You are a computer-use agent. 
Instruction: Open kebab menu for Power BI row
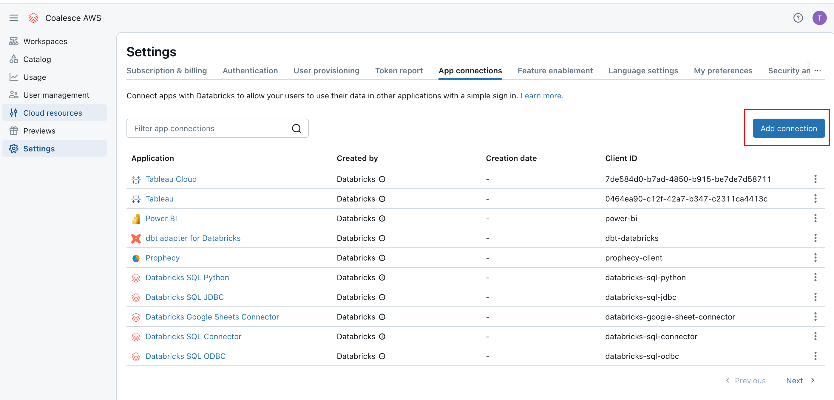[x=815, y=218]
